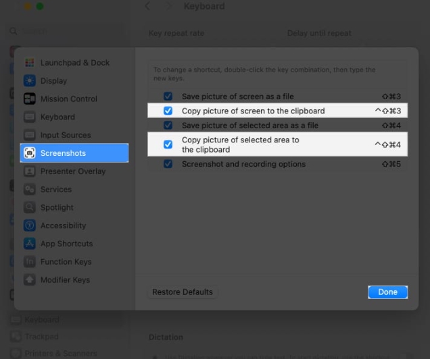Viewport: 430px width, 359px height.
Task: Select the Input Sources icon
Action: click(x=30, y=135)
